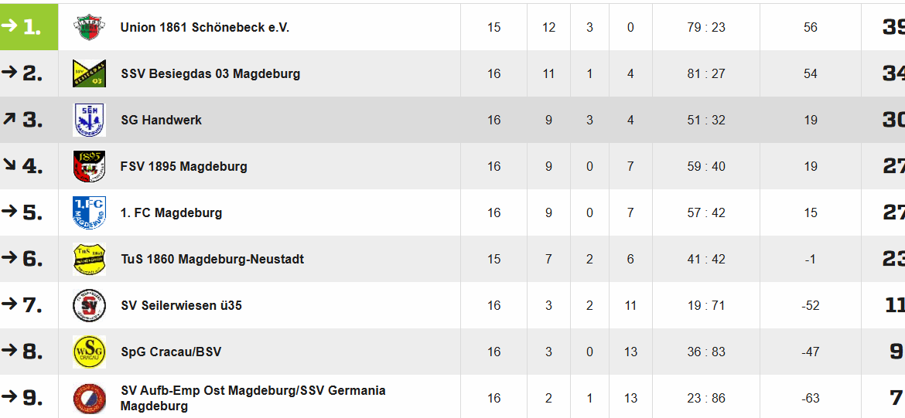Open Union 1861 Schönebeck e.V. team page
The image size is (905, 418).
coord(205,28)
